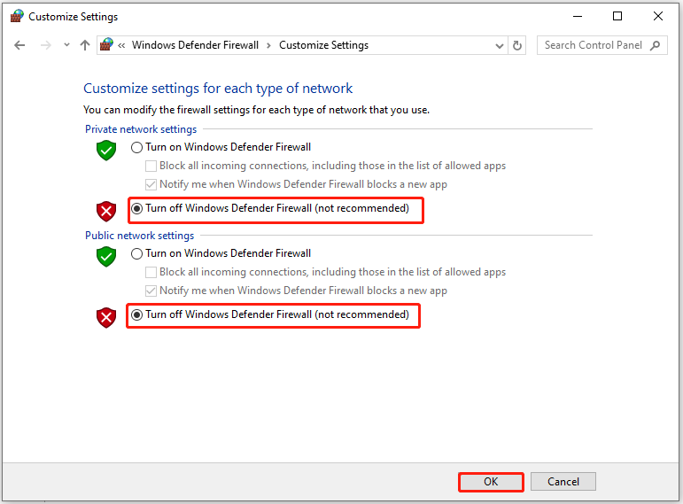
Task: Minimize the Customize Settings window
Action: point(578,17)
